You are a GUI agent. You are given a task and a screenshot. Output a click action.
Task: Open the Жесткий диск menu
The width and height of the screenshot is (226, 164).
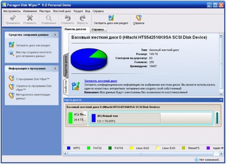[x=62, y=11]
